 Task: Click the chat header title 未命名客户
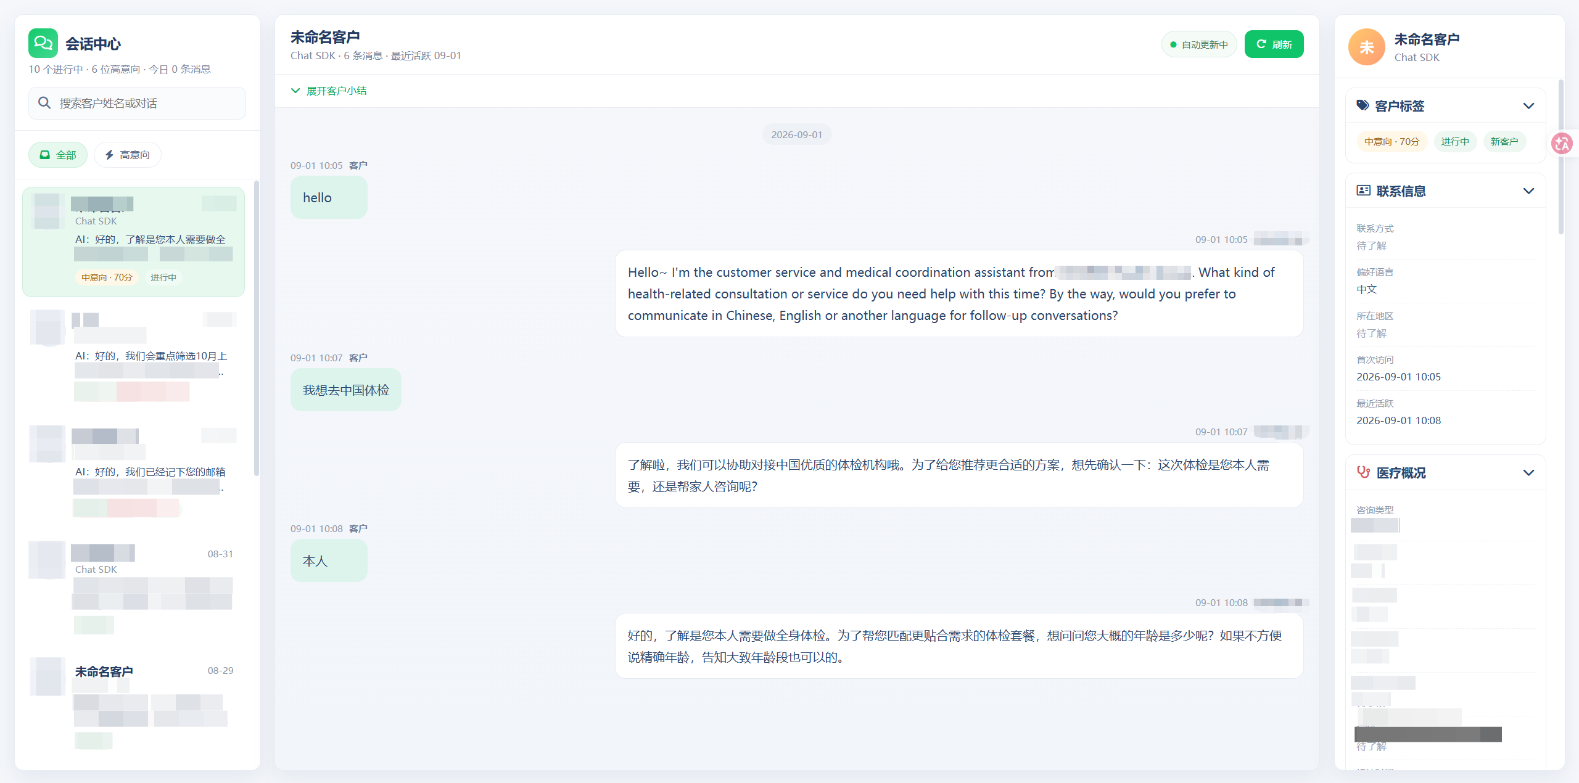325,37
